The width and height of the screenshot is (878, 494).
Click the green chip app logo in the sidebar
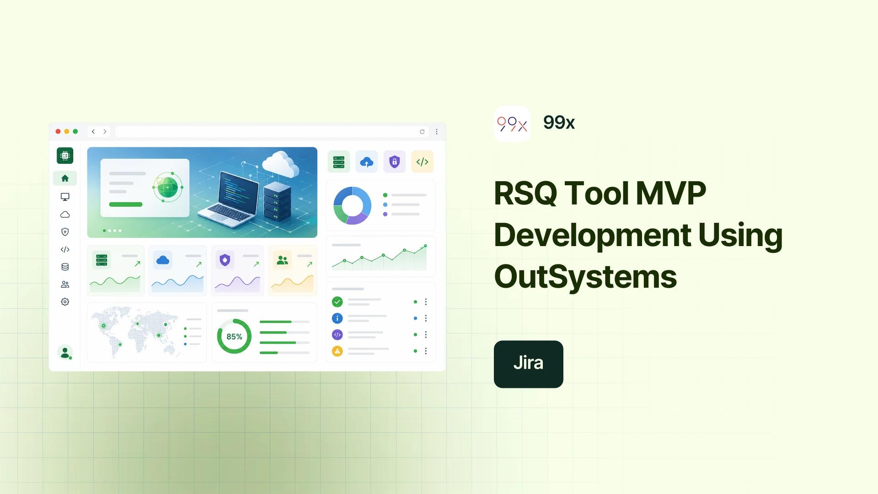(x=65, y=156)
